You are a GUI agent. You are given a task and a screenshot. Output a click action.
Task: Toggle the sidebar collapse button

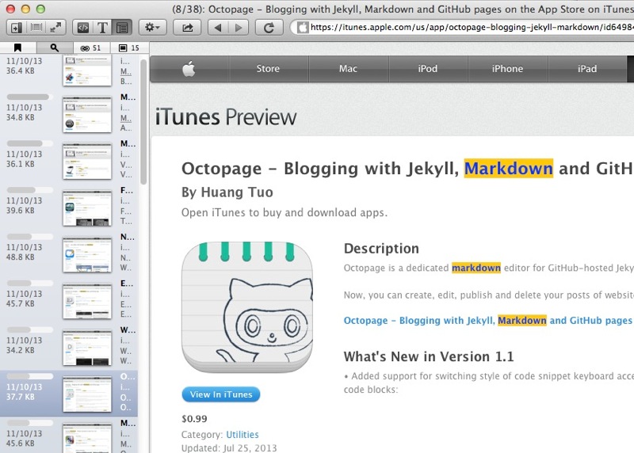pos(17,28)
